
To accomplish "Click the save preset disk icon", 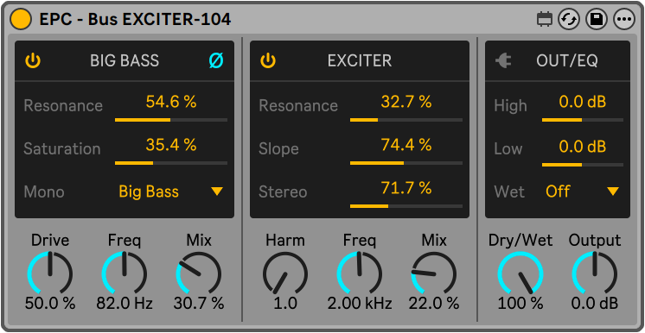I will (597, 19).
